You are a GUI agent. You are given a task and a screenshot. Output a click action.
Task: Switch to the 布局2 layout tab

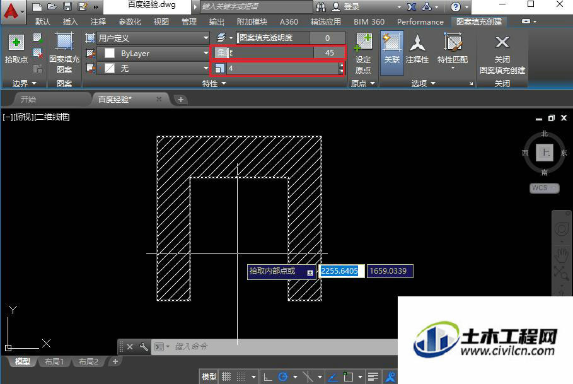(x=88, y=362)
